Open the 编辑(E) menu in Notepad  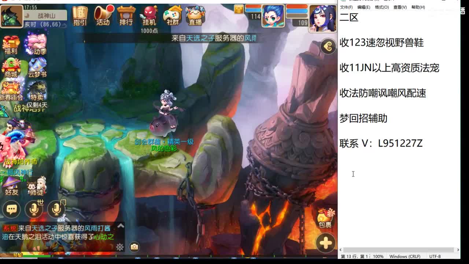click(363, 7)
